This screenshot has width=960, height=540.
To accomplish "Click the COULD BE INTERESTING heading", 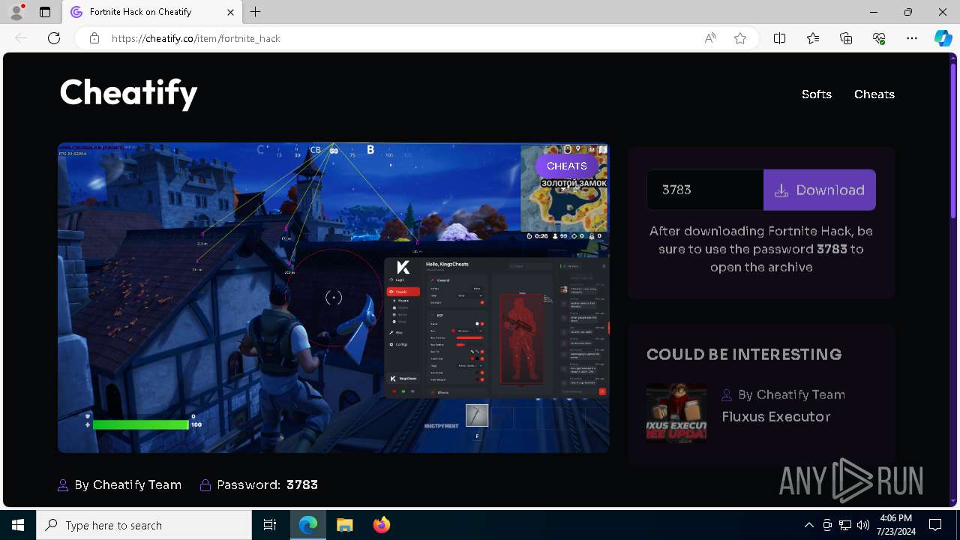I will pos(744,354).
